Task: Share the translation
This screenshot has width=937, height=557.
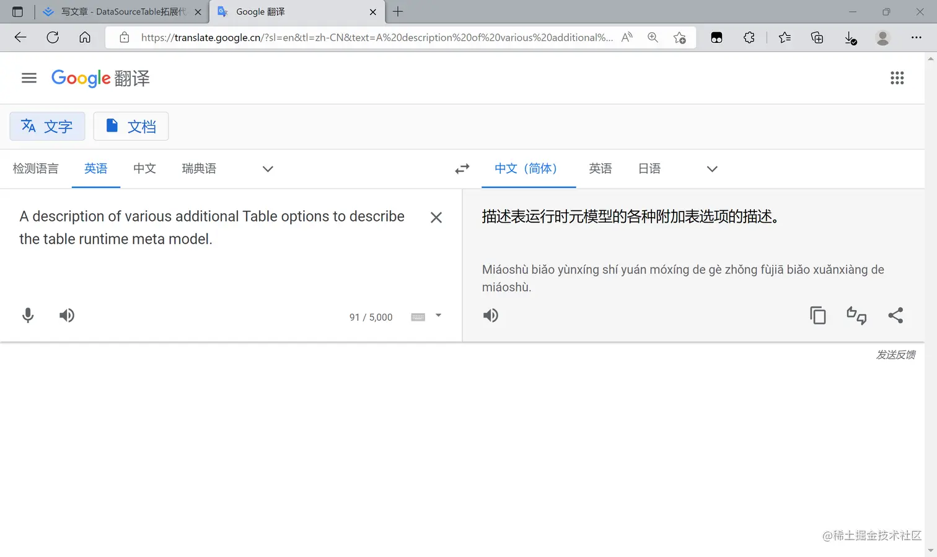Action: (x=895, y=316)
